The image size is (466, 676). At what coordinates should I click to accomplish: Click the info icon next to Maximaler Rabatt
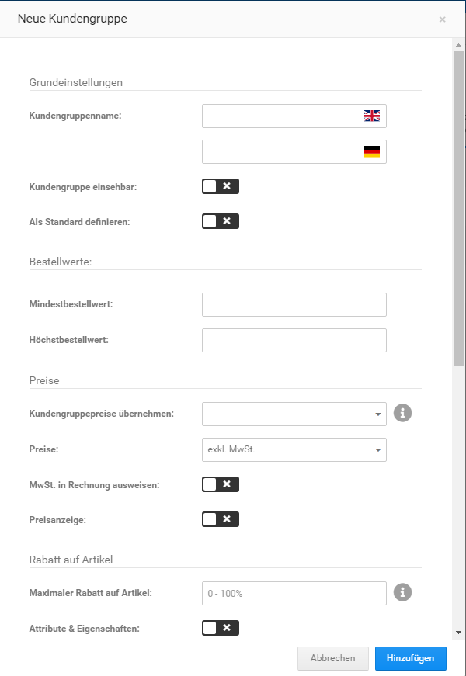402,592
